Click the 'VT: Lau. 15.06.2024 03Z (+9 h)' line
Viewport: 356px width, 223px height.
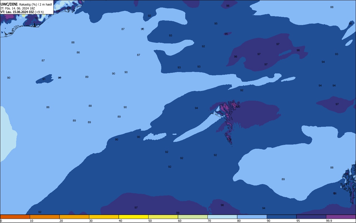click(x=22, y=12)
